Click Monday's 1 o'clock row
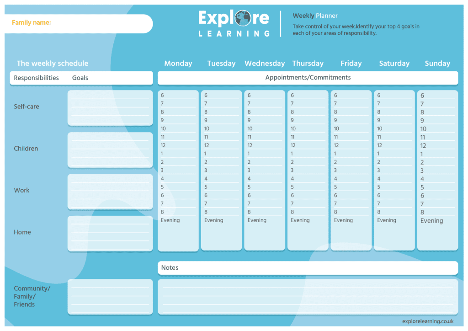Image resolution: width=468 pixels, height=331 pixels. click(x=178, y=154)
